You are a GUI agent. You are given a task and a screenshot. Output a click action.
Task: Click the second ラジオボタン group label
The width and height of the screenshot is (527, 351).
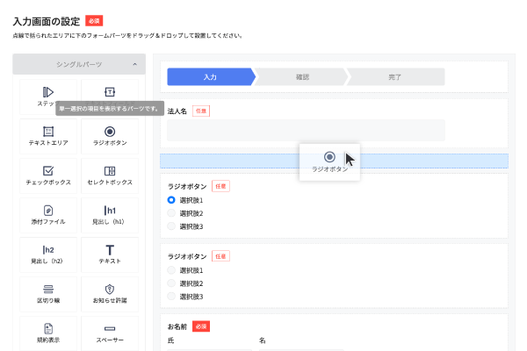point(187,256)
